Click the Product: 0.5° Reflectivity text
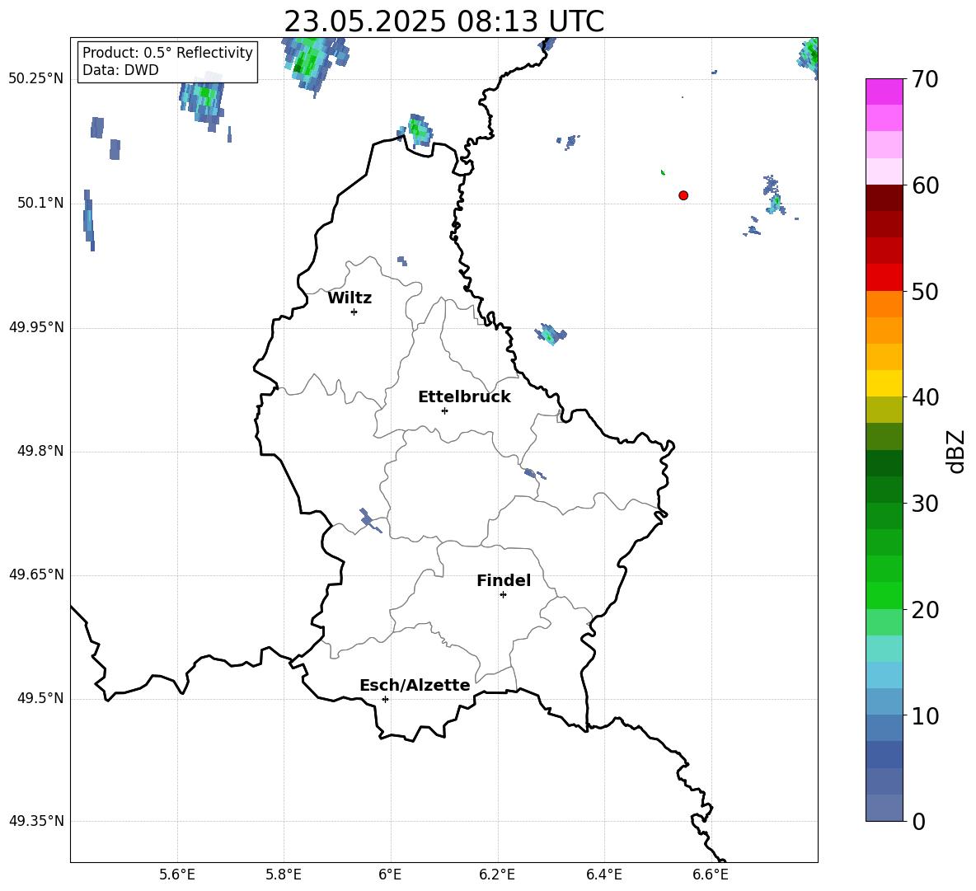Screen dimensions: 976x891 coord(167,53)
